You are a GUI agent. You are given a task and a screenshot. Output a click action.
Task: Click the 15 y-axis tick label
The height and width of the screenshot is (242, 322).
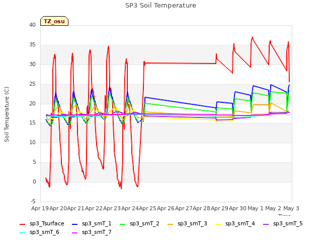click(x=32, y=123)
